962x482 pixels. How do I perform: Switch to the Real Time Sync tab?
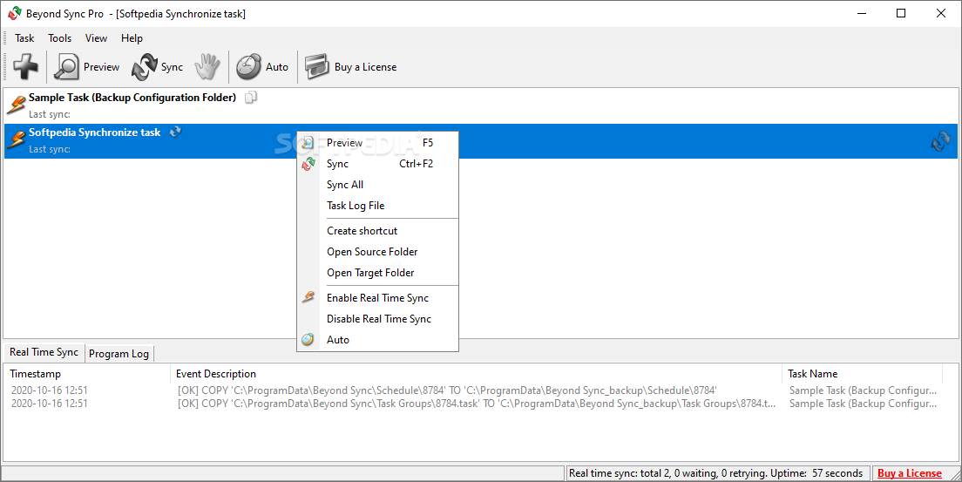[x=44, y=352]
